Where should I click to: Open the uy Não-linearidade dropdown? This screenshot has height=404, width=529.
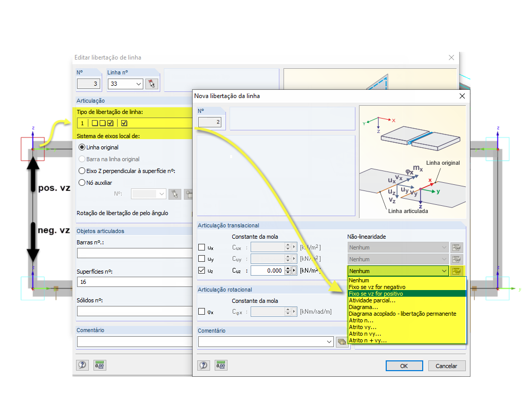click(x=444, y=259)
